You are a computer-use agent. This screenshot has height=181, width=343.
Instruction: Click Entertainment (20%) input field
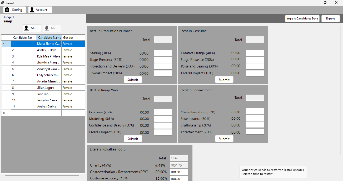(255, 131)
